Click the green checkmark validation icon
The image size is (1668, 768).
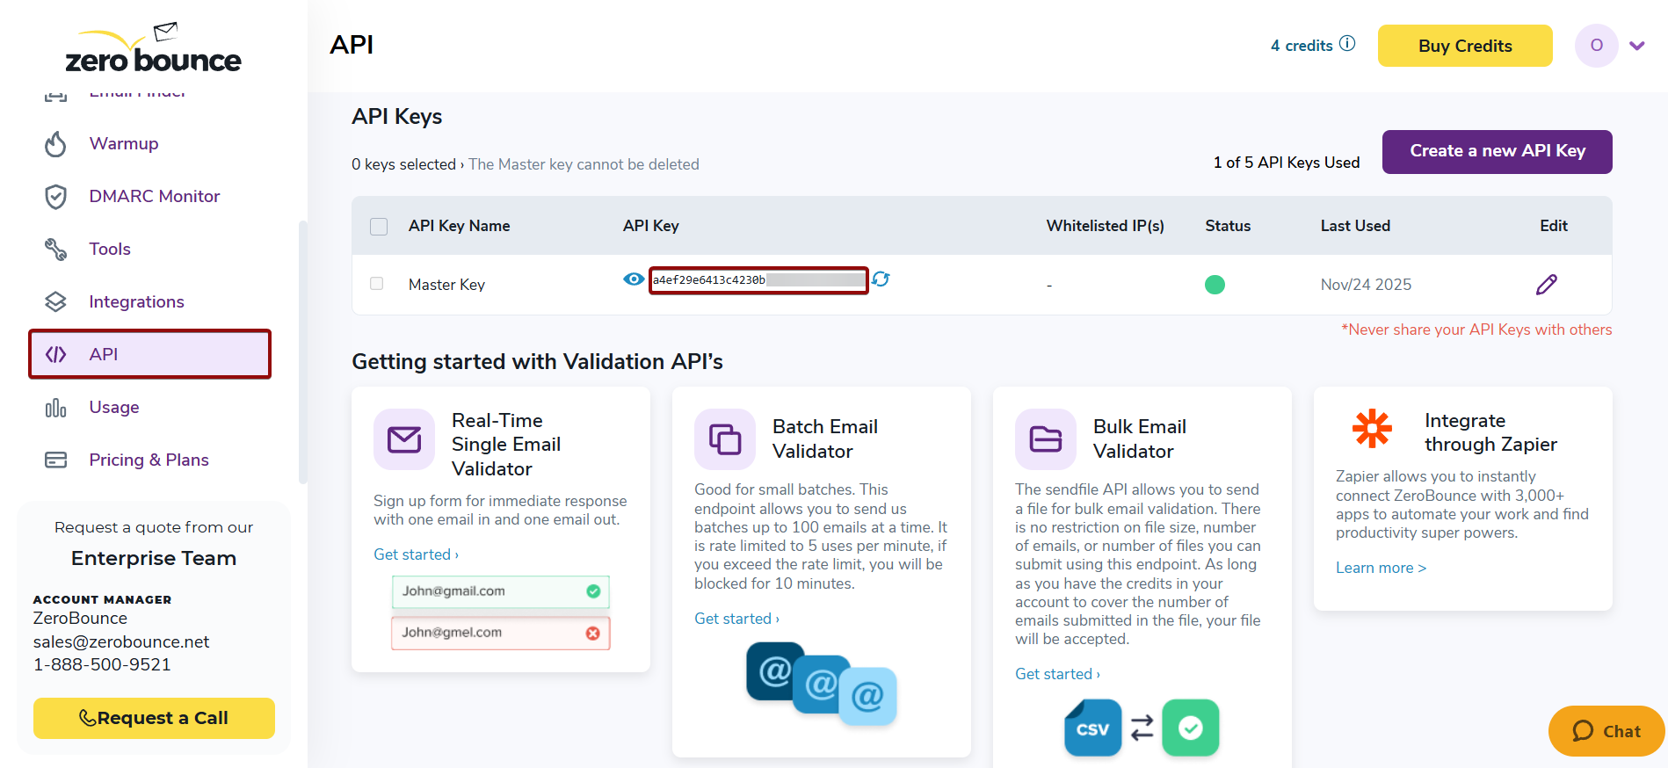(1190, 728)
